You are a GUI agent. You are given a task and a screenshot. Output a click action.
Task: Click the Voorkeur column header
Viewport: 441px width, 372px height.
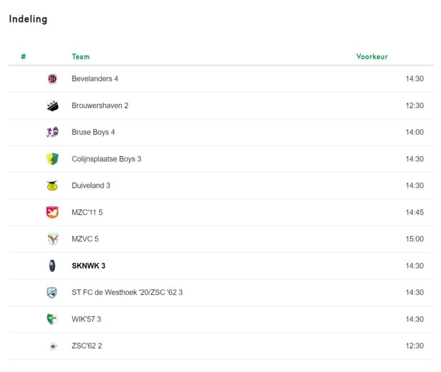(x=372, y=57)
